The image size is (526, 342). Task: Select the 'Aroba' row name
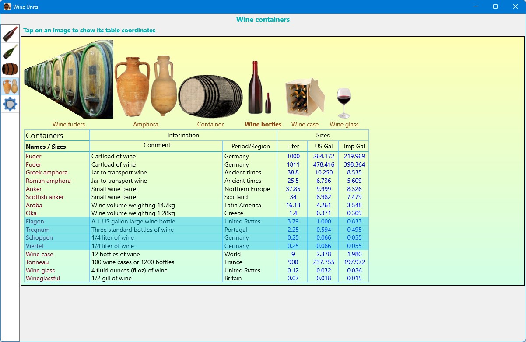[x=34, y=205]
